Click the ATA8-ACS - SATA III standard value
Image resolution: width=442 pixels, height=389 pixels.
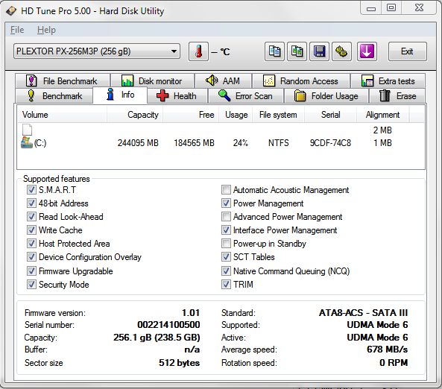click(x=363, y=313)
